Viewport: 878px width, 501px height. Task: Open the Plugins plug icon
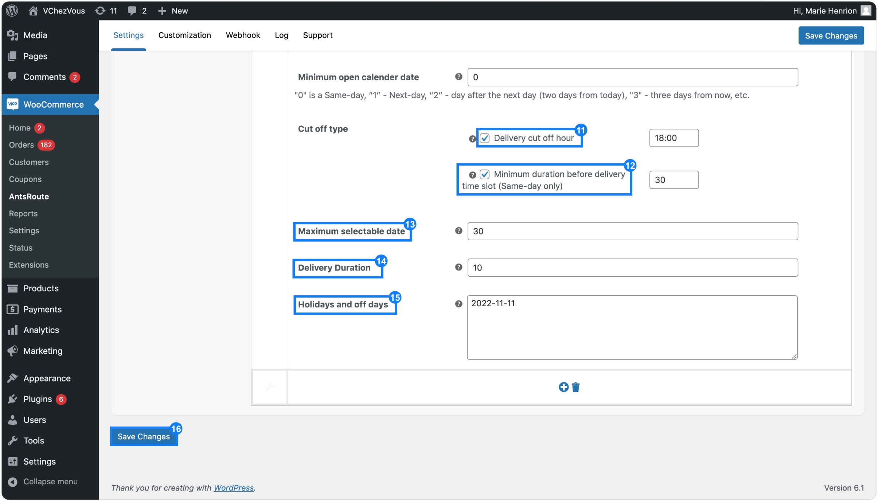pos(12,399)
